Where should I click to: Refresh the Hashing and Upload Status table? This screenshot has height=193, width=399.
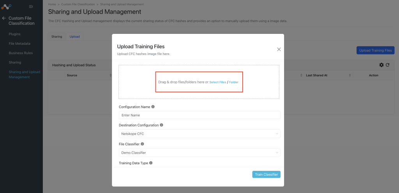click(388, 65)
